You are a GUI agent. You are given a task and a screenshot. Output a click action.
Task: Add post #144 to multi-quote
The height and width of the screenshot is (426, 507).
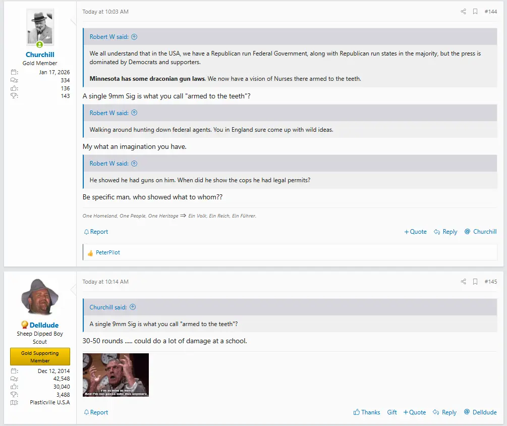click(x=416, y=232)
